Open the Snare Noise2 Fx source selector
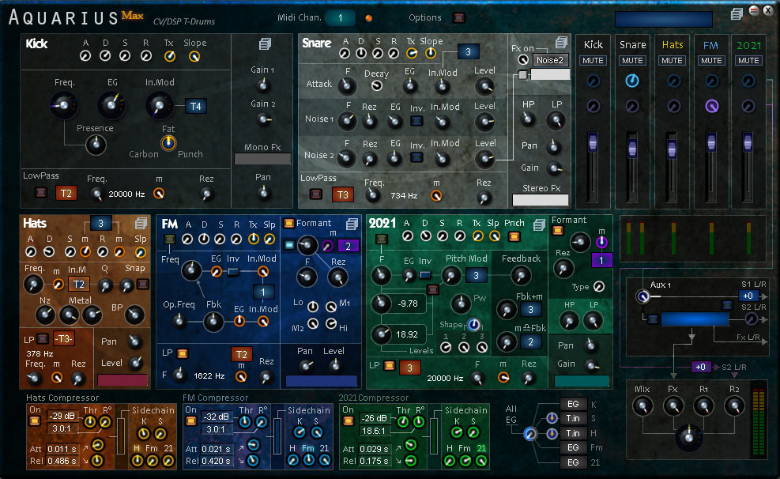 click(550, 60)
